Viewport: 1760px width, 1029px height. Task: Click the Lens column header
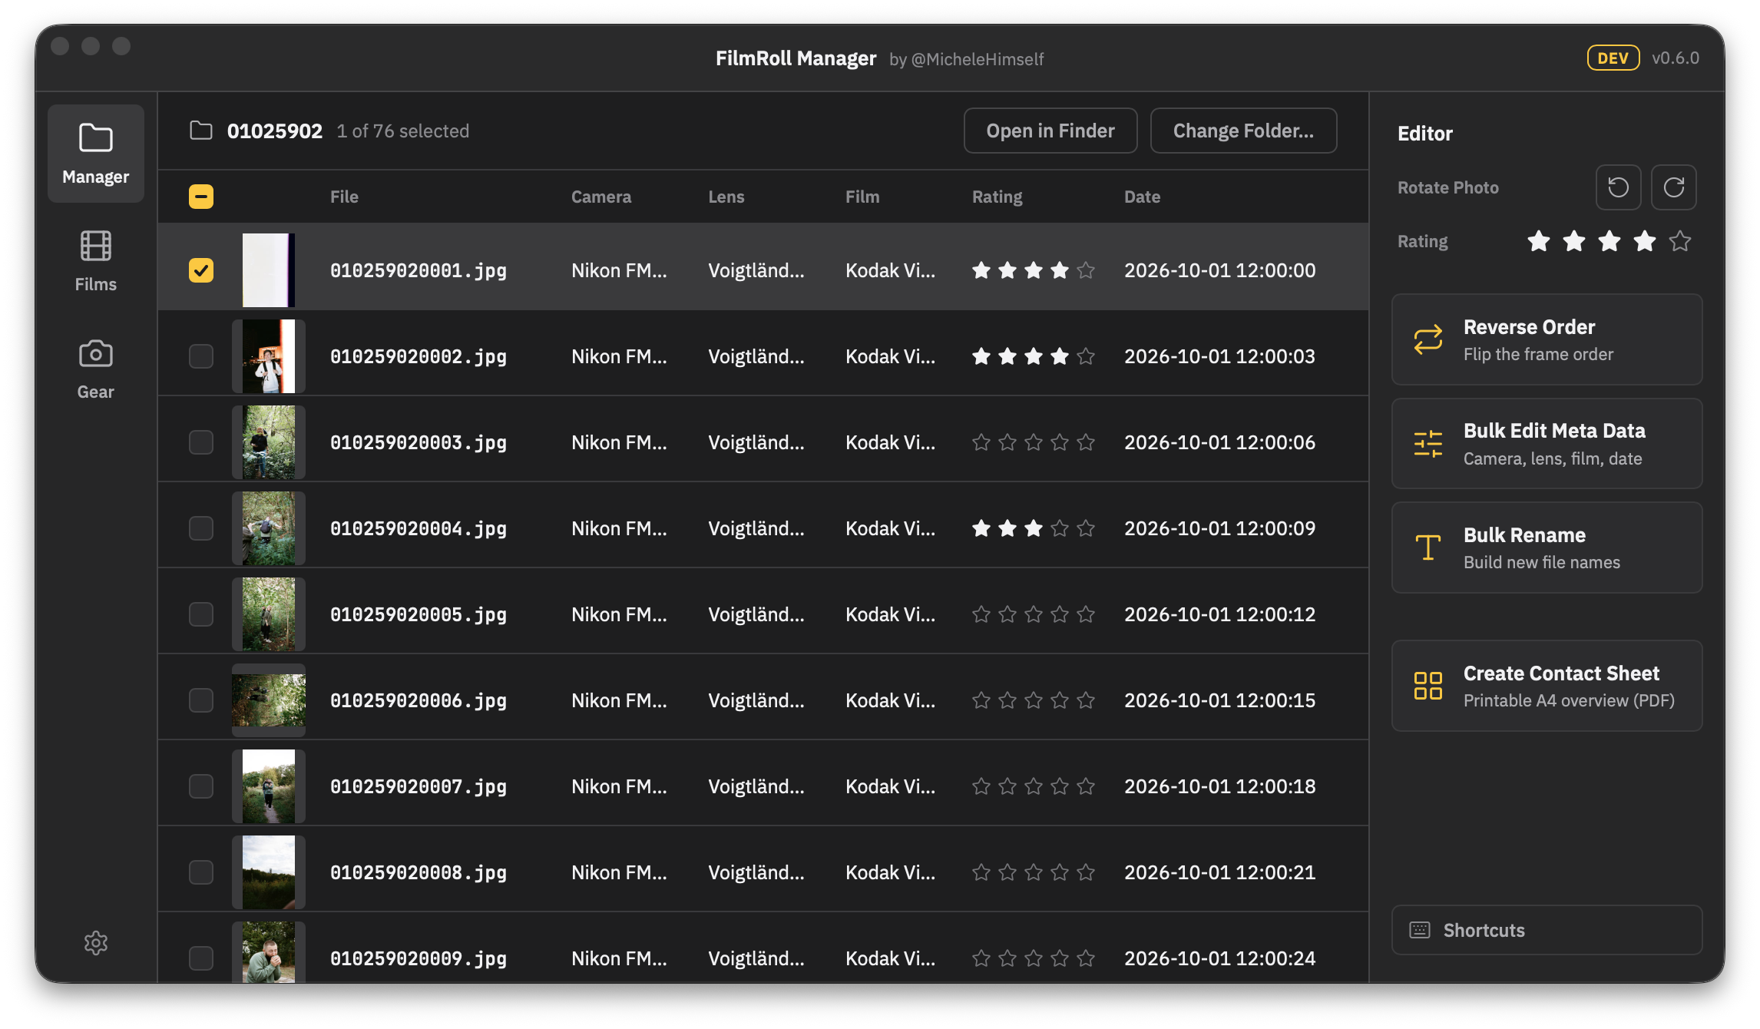pyautogui.click(x=726, y=197)
